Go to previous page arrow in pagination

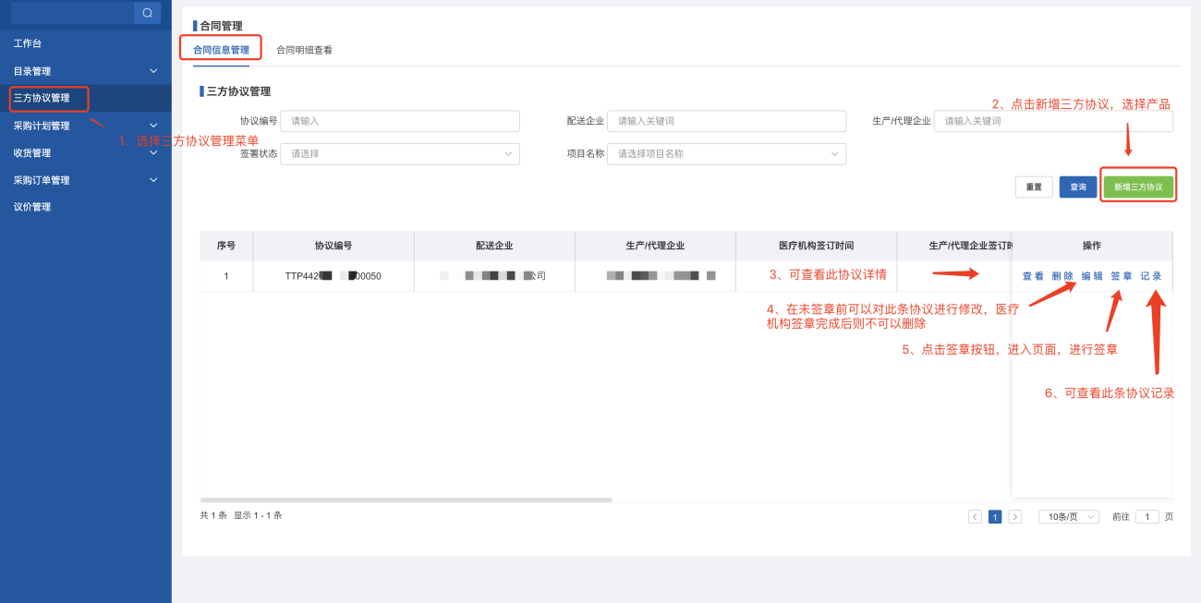(x=975, y=517)
